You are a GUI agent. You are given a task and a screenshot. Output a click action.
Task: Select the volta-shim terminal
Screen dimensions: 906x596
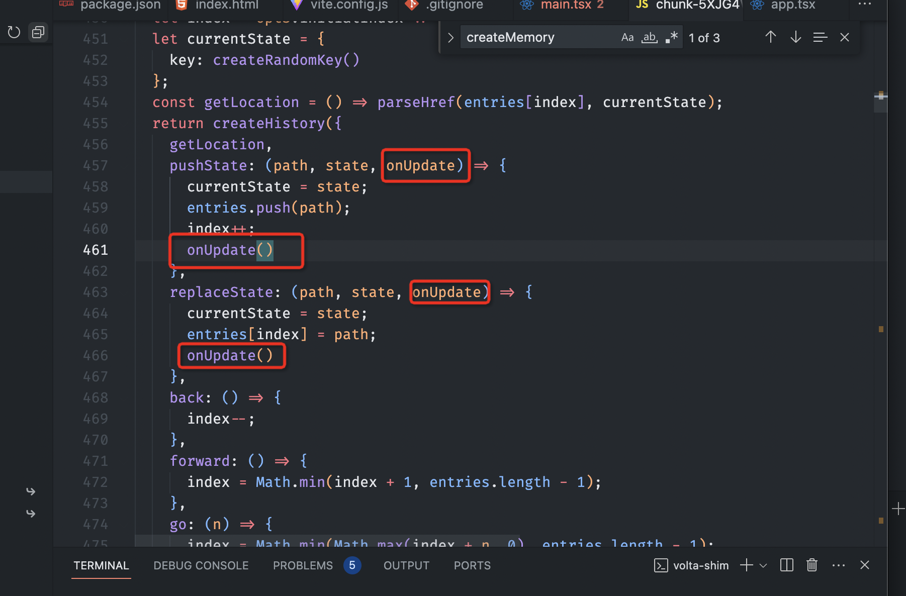691,565
